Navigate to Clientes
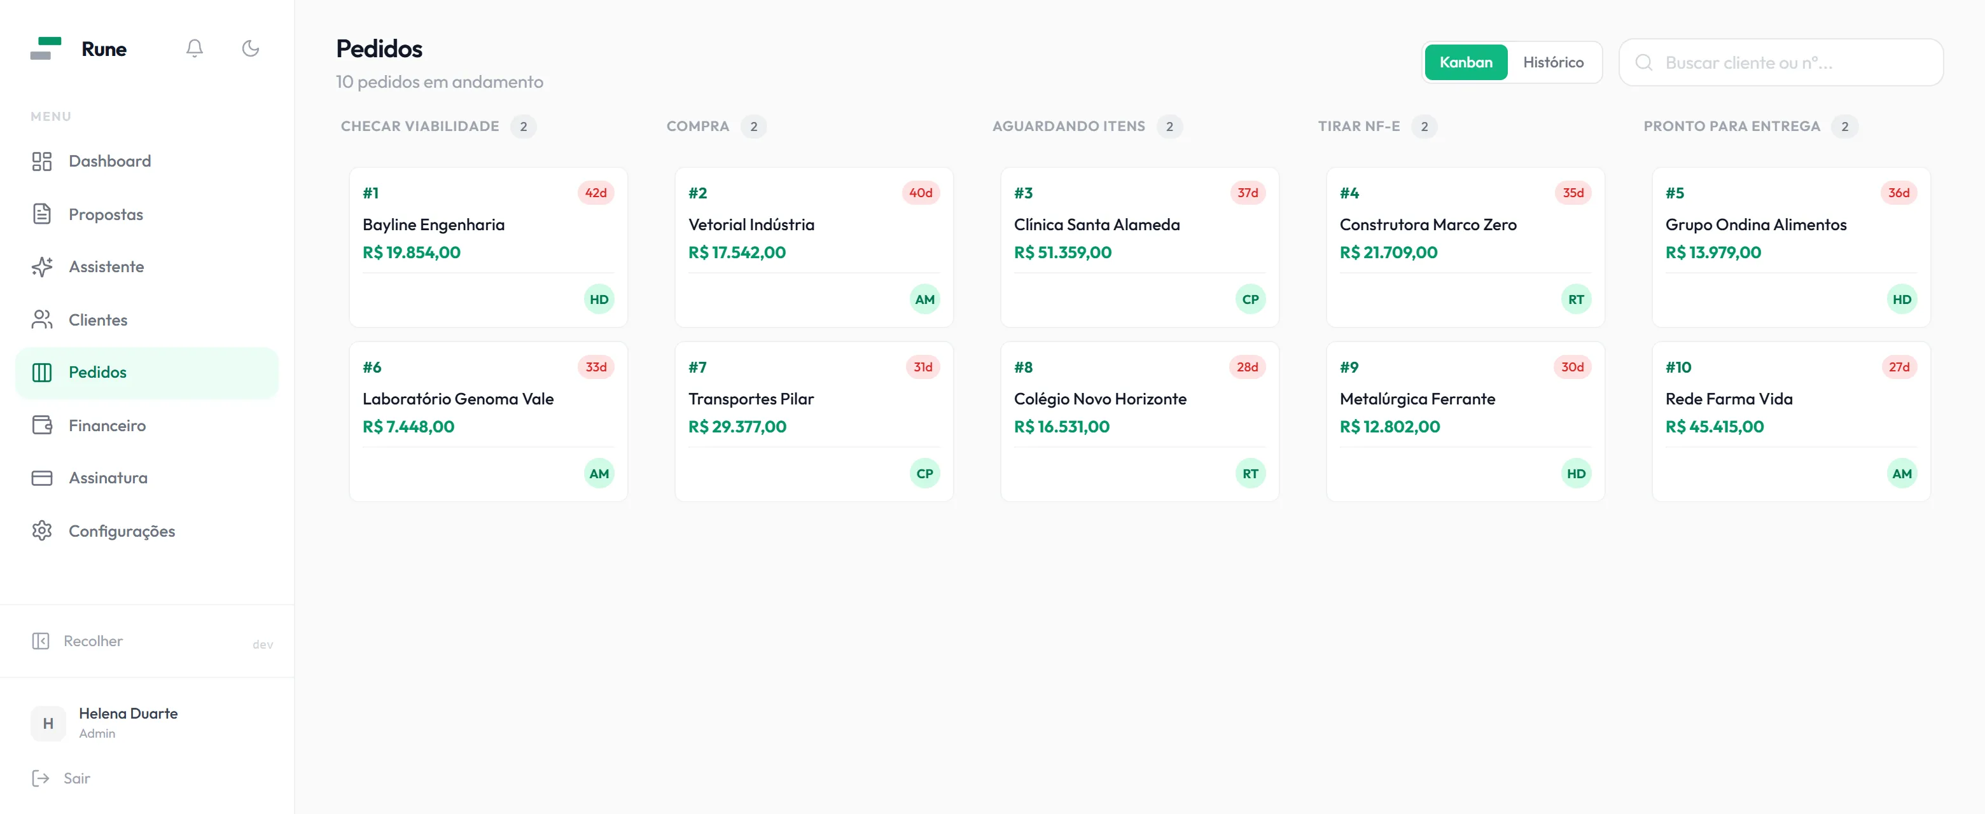The image size is (1985, 814). pos(146,320)
